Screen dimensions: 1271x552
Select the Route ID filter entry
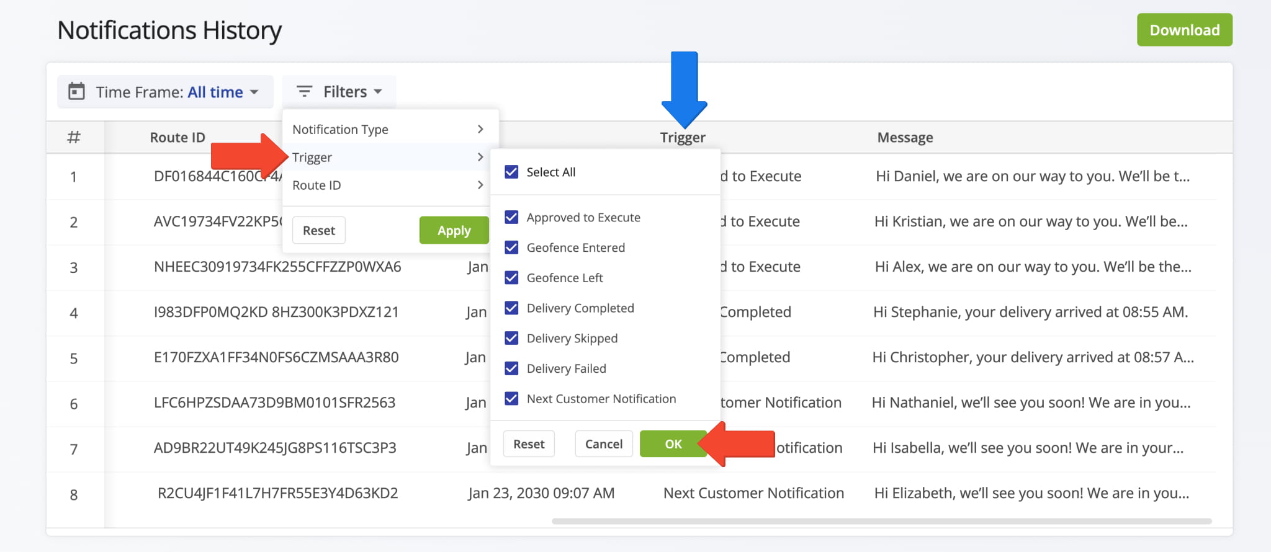[317, 185]
